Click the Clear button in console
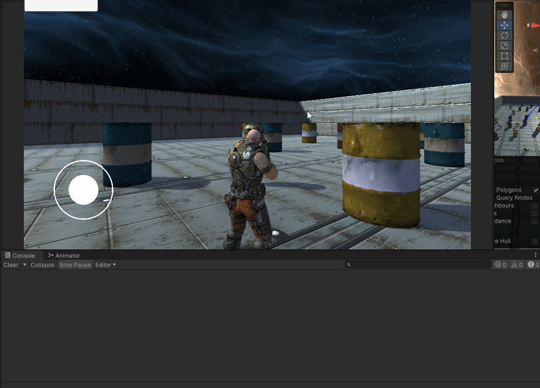This screenshot has width=540, height=388. point(11,265)
